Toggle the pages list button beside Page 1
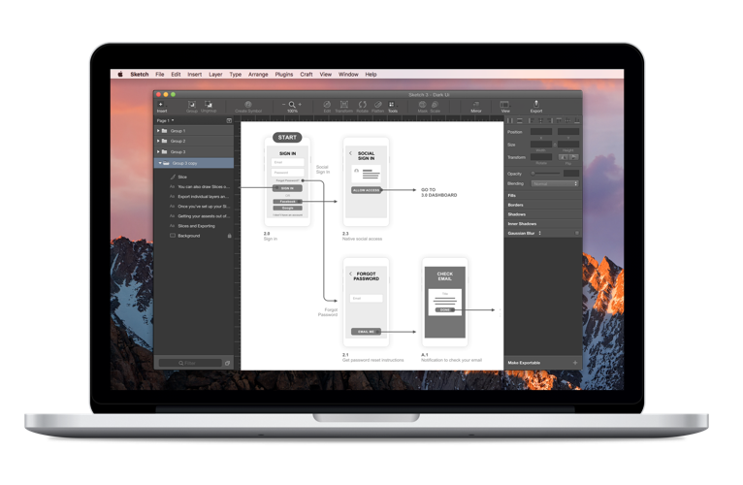 (229, 121)
